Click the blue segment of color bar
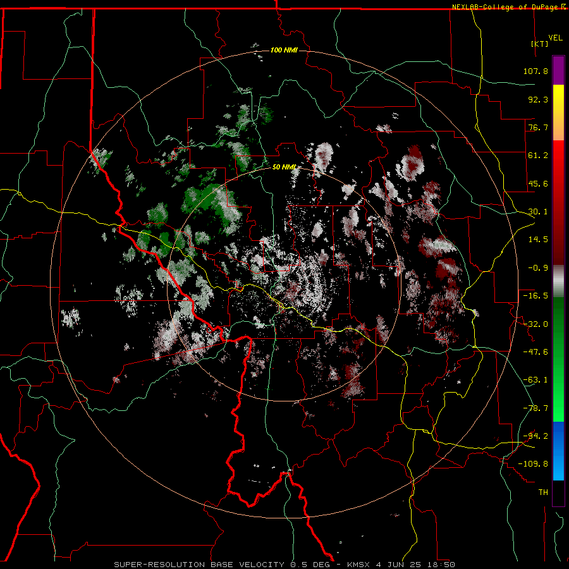The height and width of the screenshot is (569, 569). [558, 451]
